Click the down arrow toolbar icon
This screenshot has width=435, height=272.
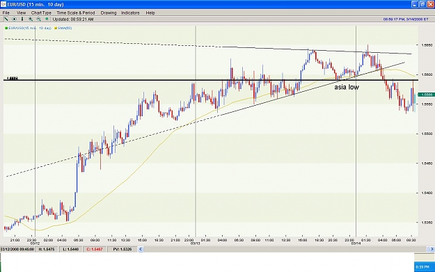[22, 19]
